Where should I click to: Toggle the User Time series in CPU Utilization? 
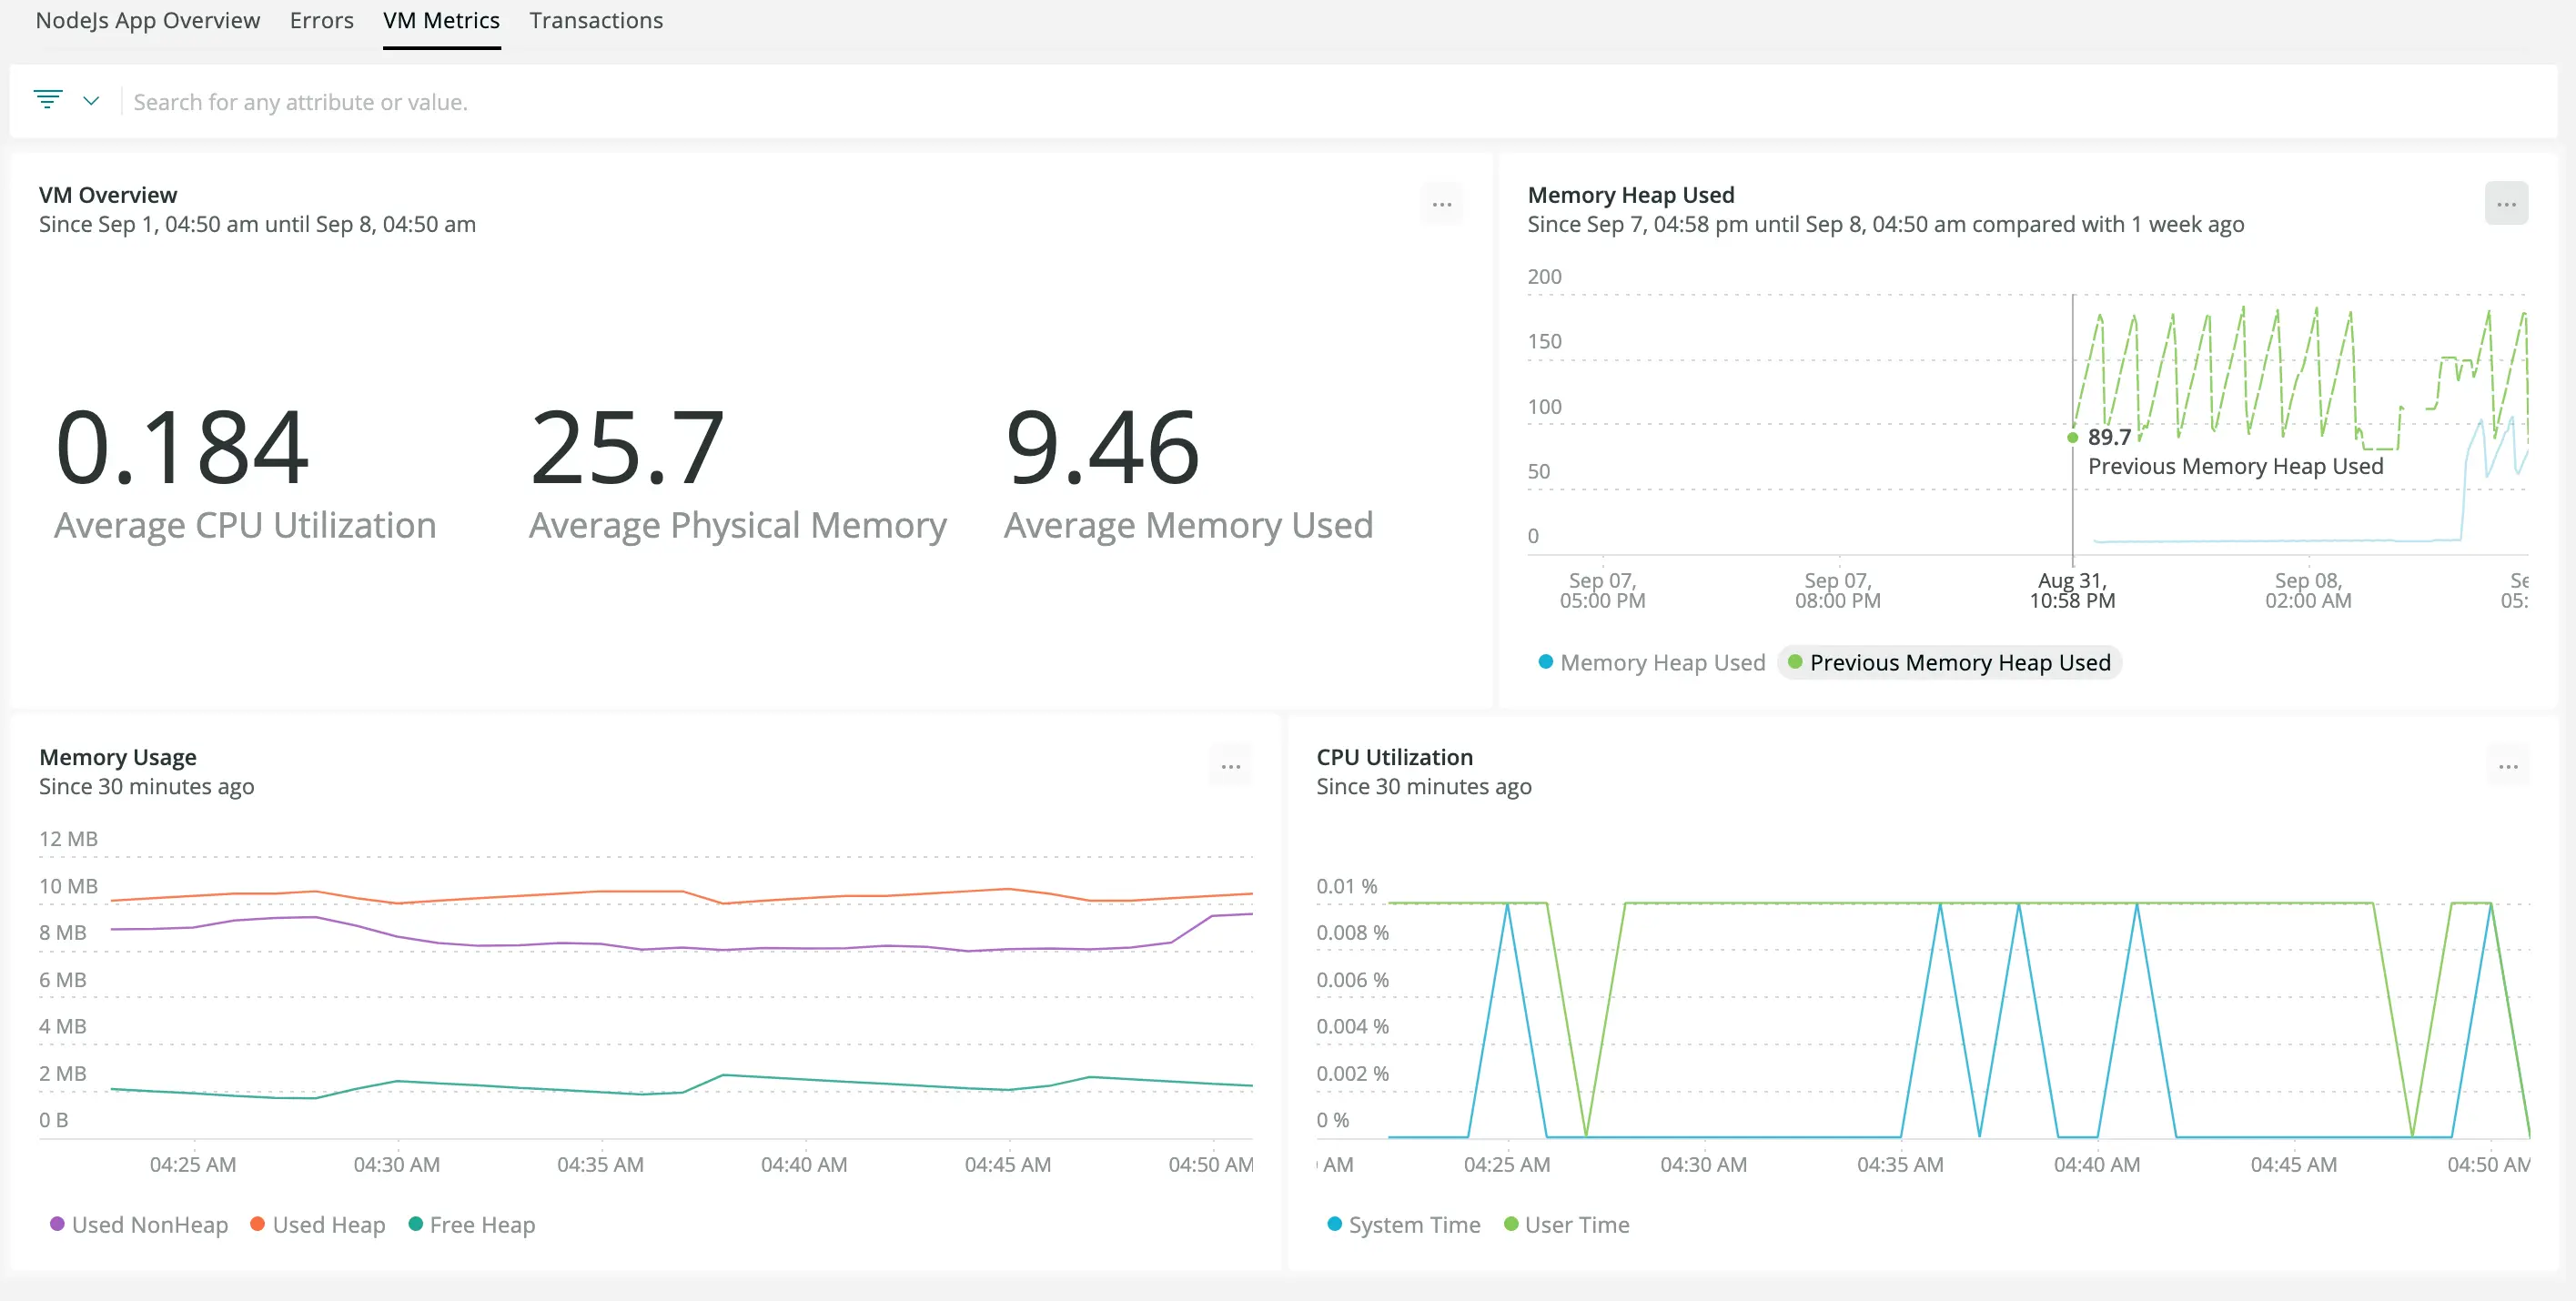click(x=1566, y=1224)
